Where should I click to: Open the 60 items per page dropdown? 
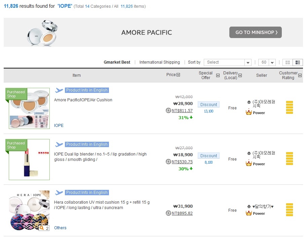click(267, 62)
